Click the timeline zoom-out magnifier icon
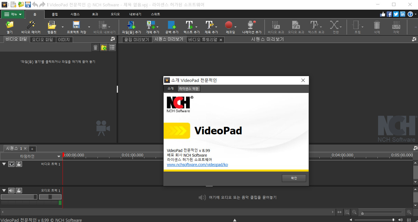Image resolution: width=418 pixels, height=222 pixels. pos(354,212)
